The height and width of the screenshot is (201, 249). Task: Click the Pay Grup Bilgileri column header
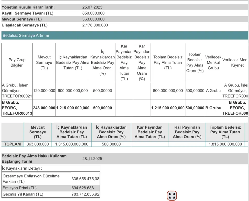point(17,63)
